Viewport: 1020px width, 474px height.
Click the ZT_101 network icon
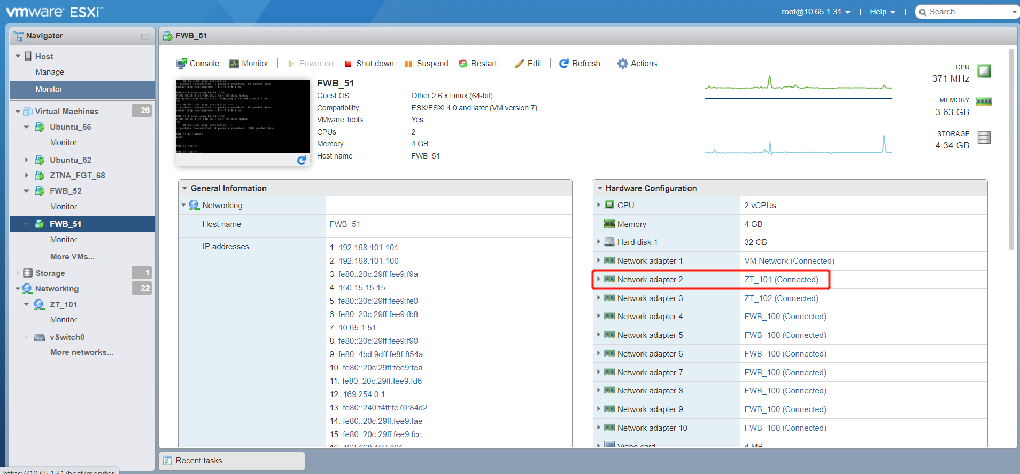coord(39,305)
